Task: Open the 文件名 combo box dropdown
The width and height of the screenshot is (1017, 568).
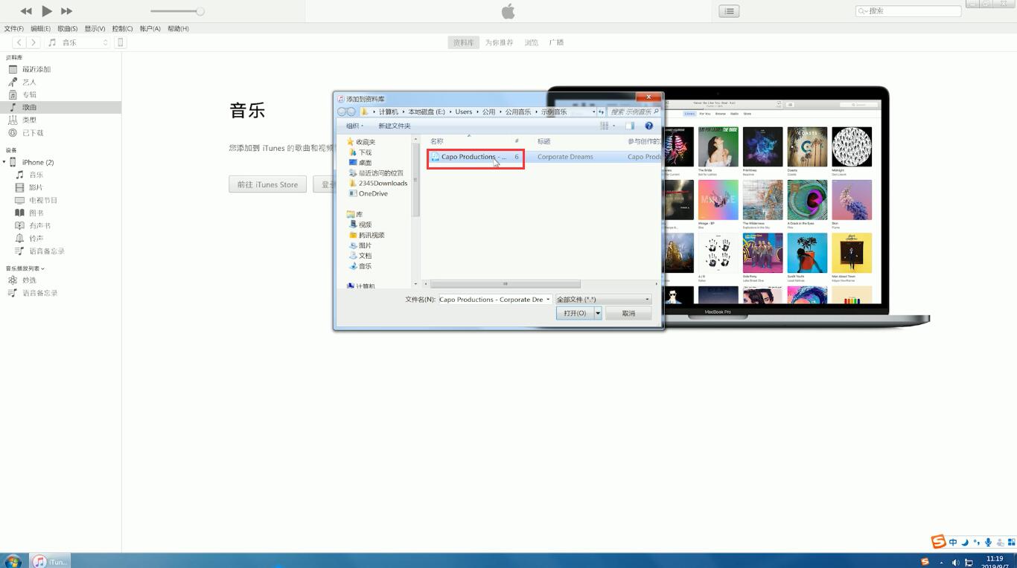Action: coord(549,300)
